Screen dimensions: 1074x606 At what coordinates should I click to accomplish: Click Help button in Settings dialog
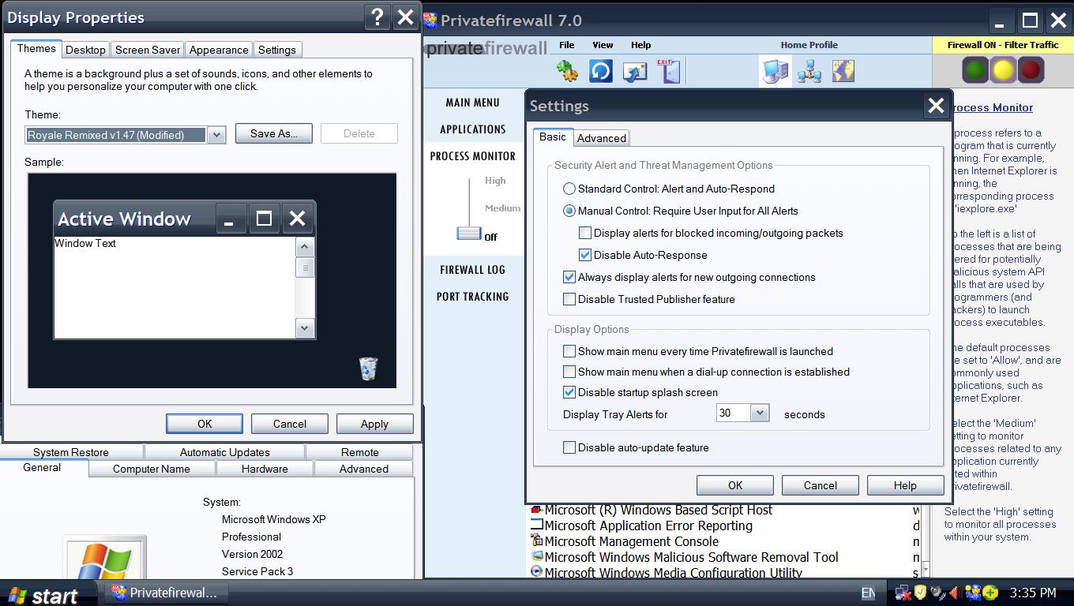(905, 485)
